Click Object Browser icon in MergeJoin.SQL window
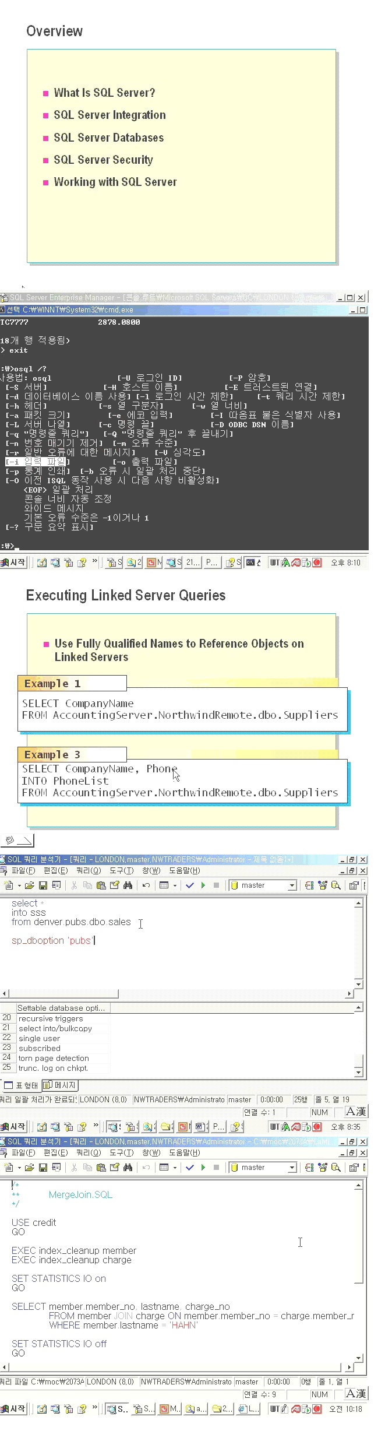Image resolution: width=385 pixels, height=1434 pixels. pyautogui.click(x=322, y=1168)
